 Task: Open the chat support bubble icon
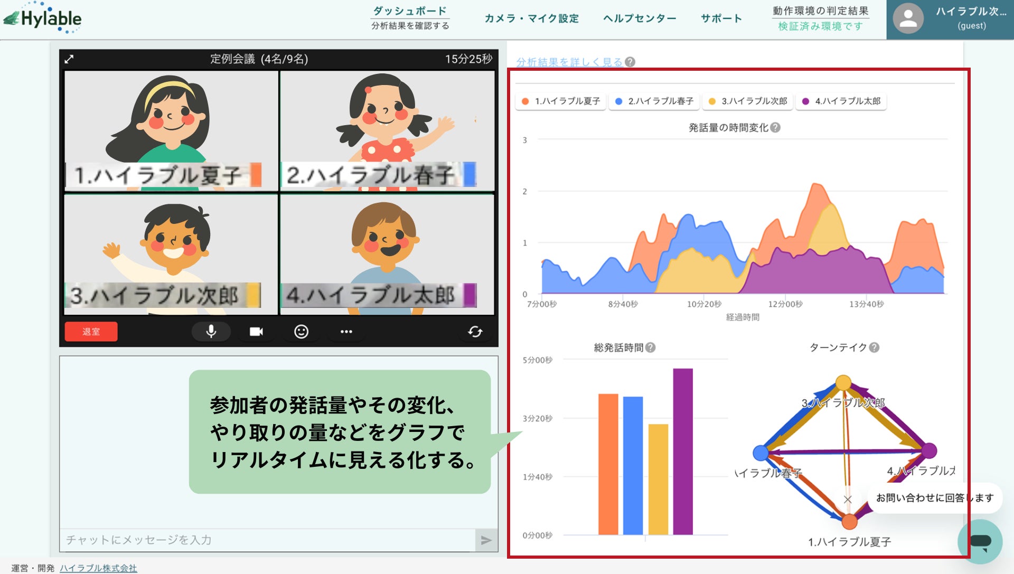coord(980,541)
